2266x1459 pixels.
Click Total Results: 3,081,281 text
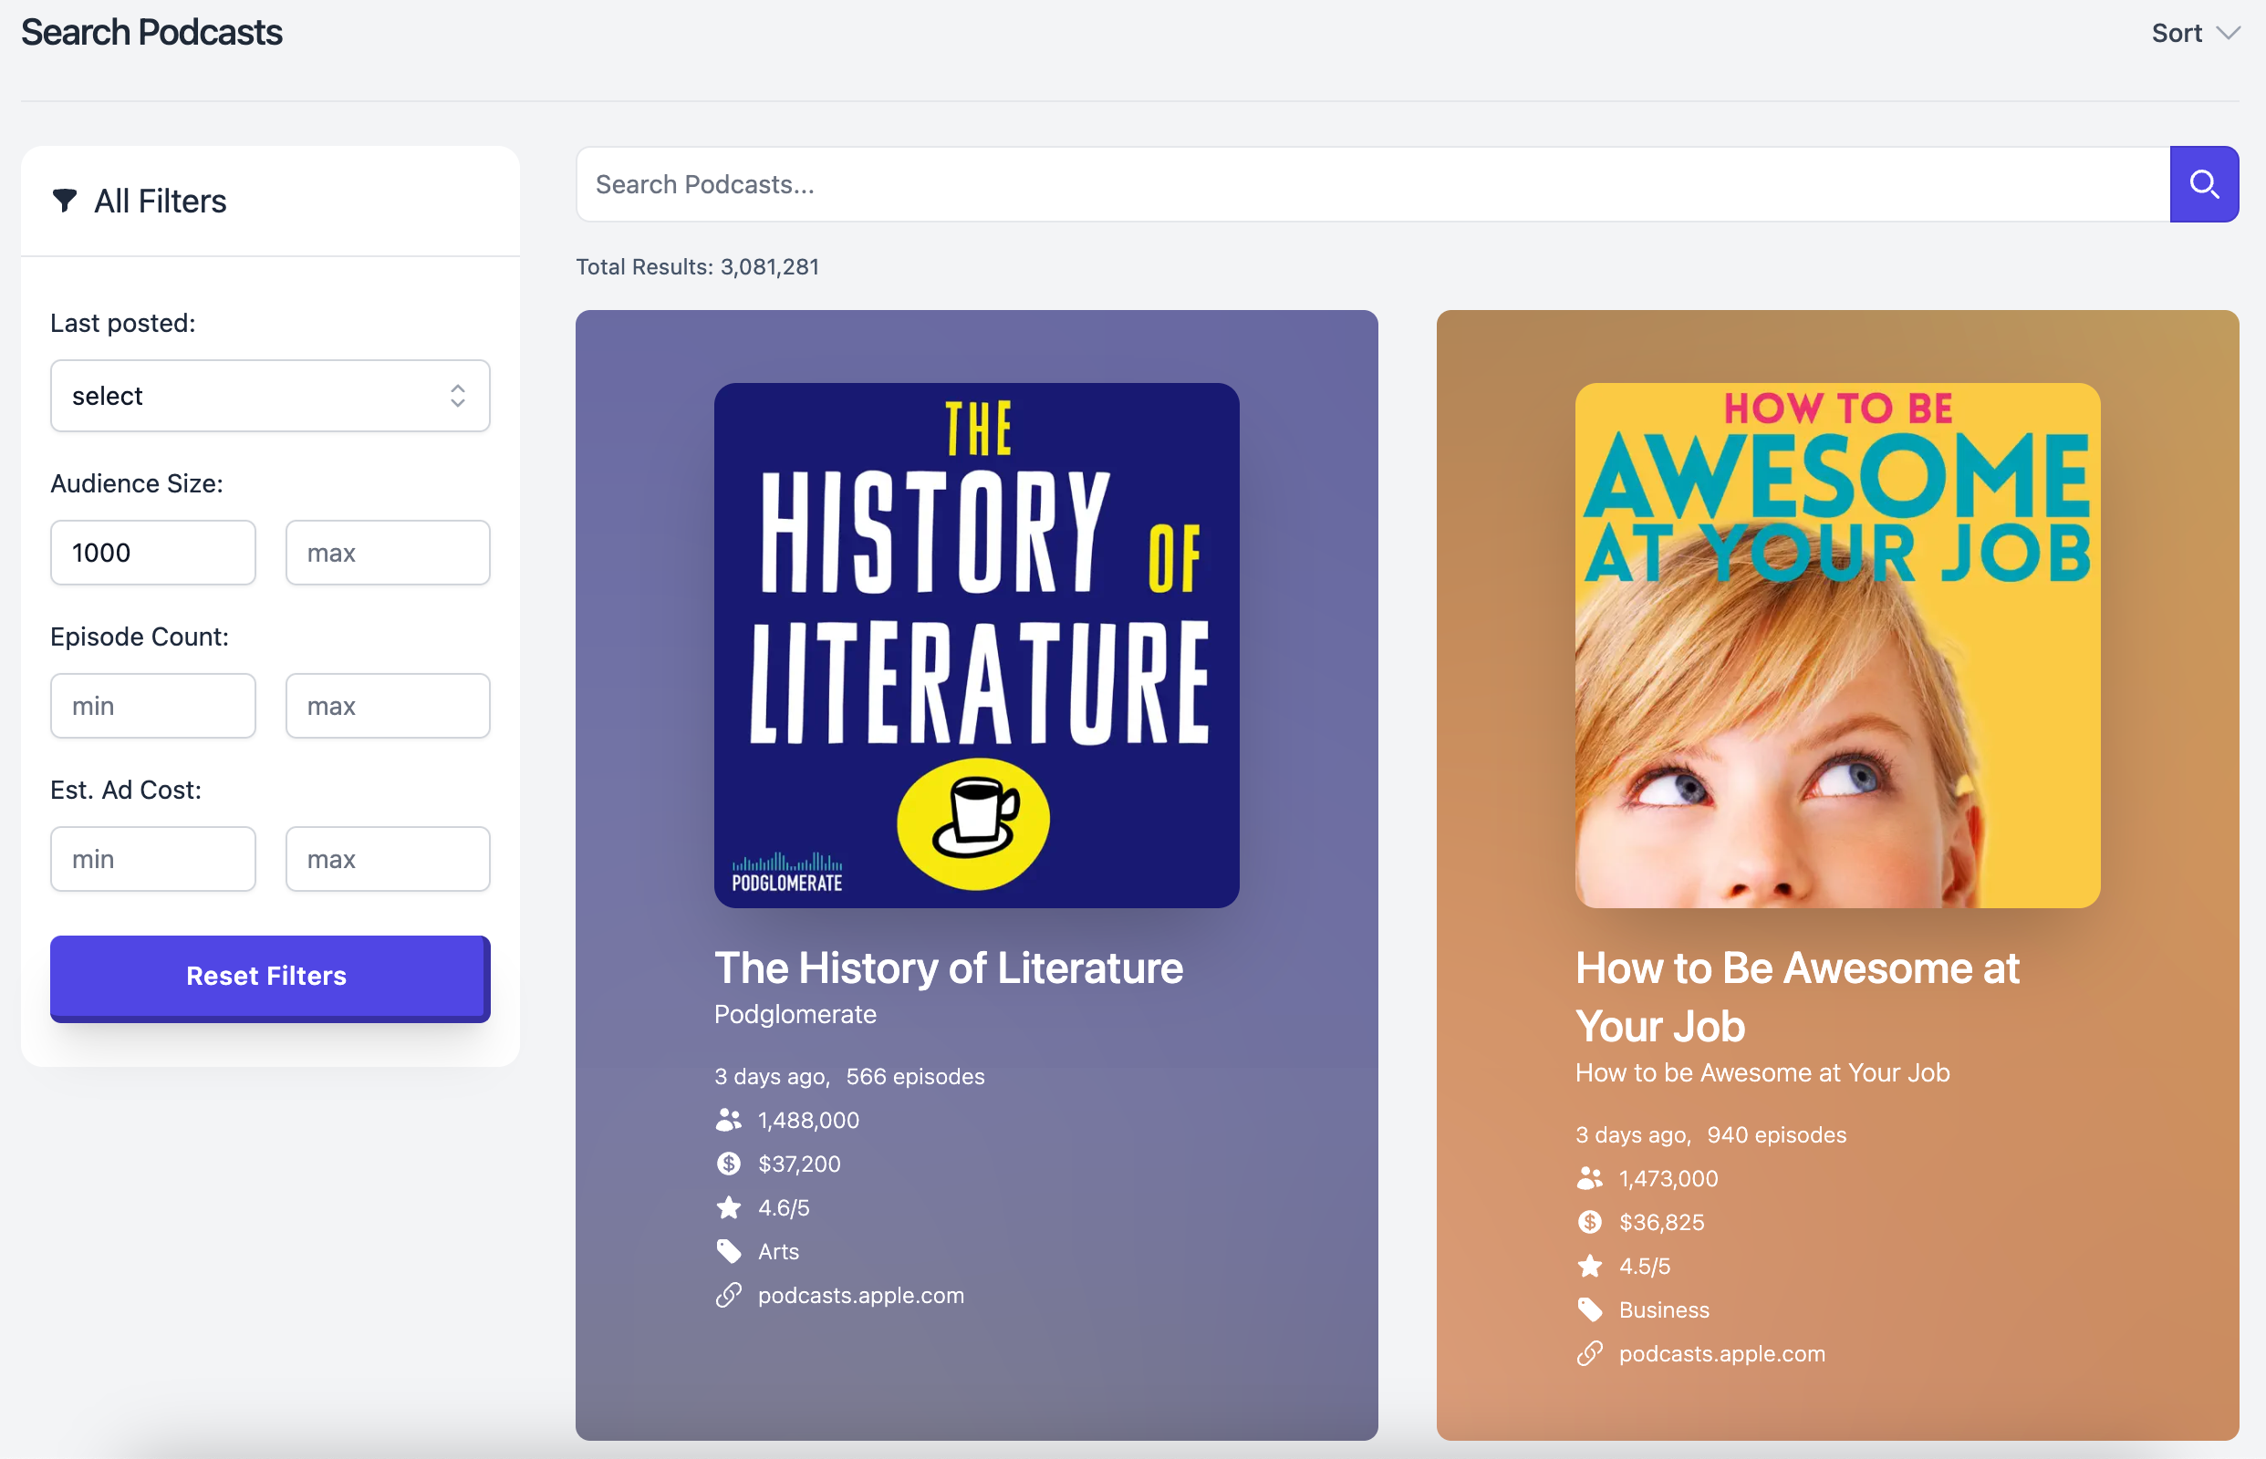point(698,267)
